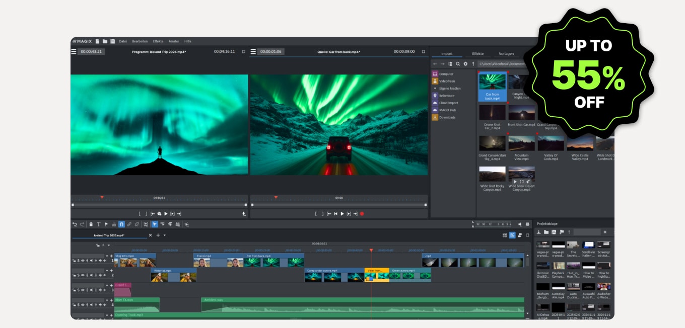This screenshot has width=685, height=328.
Task: Select the Title (T) tool
Action: click(x=99, y=224)
